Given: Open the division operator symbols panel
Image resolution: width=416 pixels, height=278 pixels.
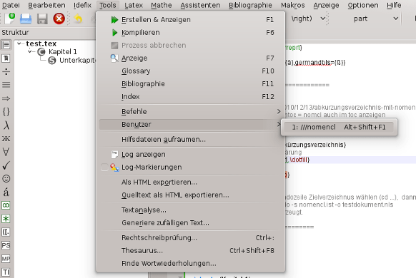Looking at the screenshot, I should (x=6, y=71).
